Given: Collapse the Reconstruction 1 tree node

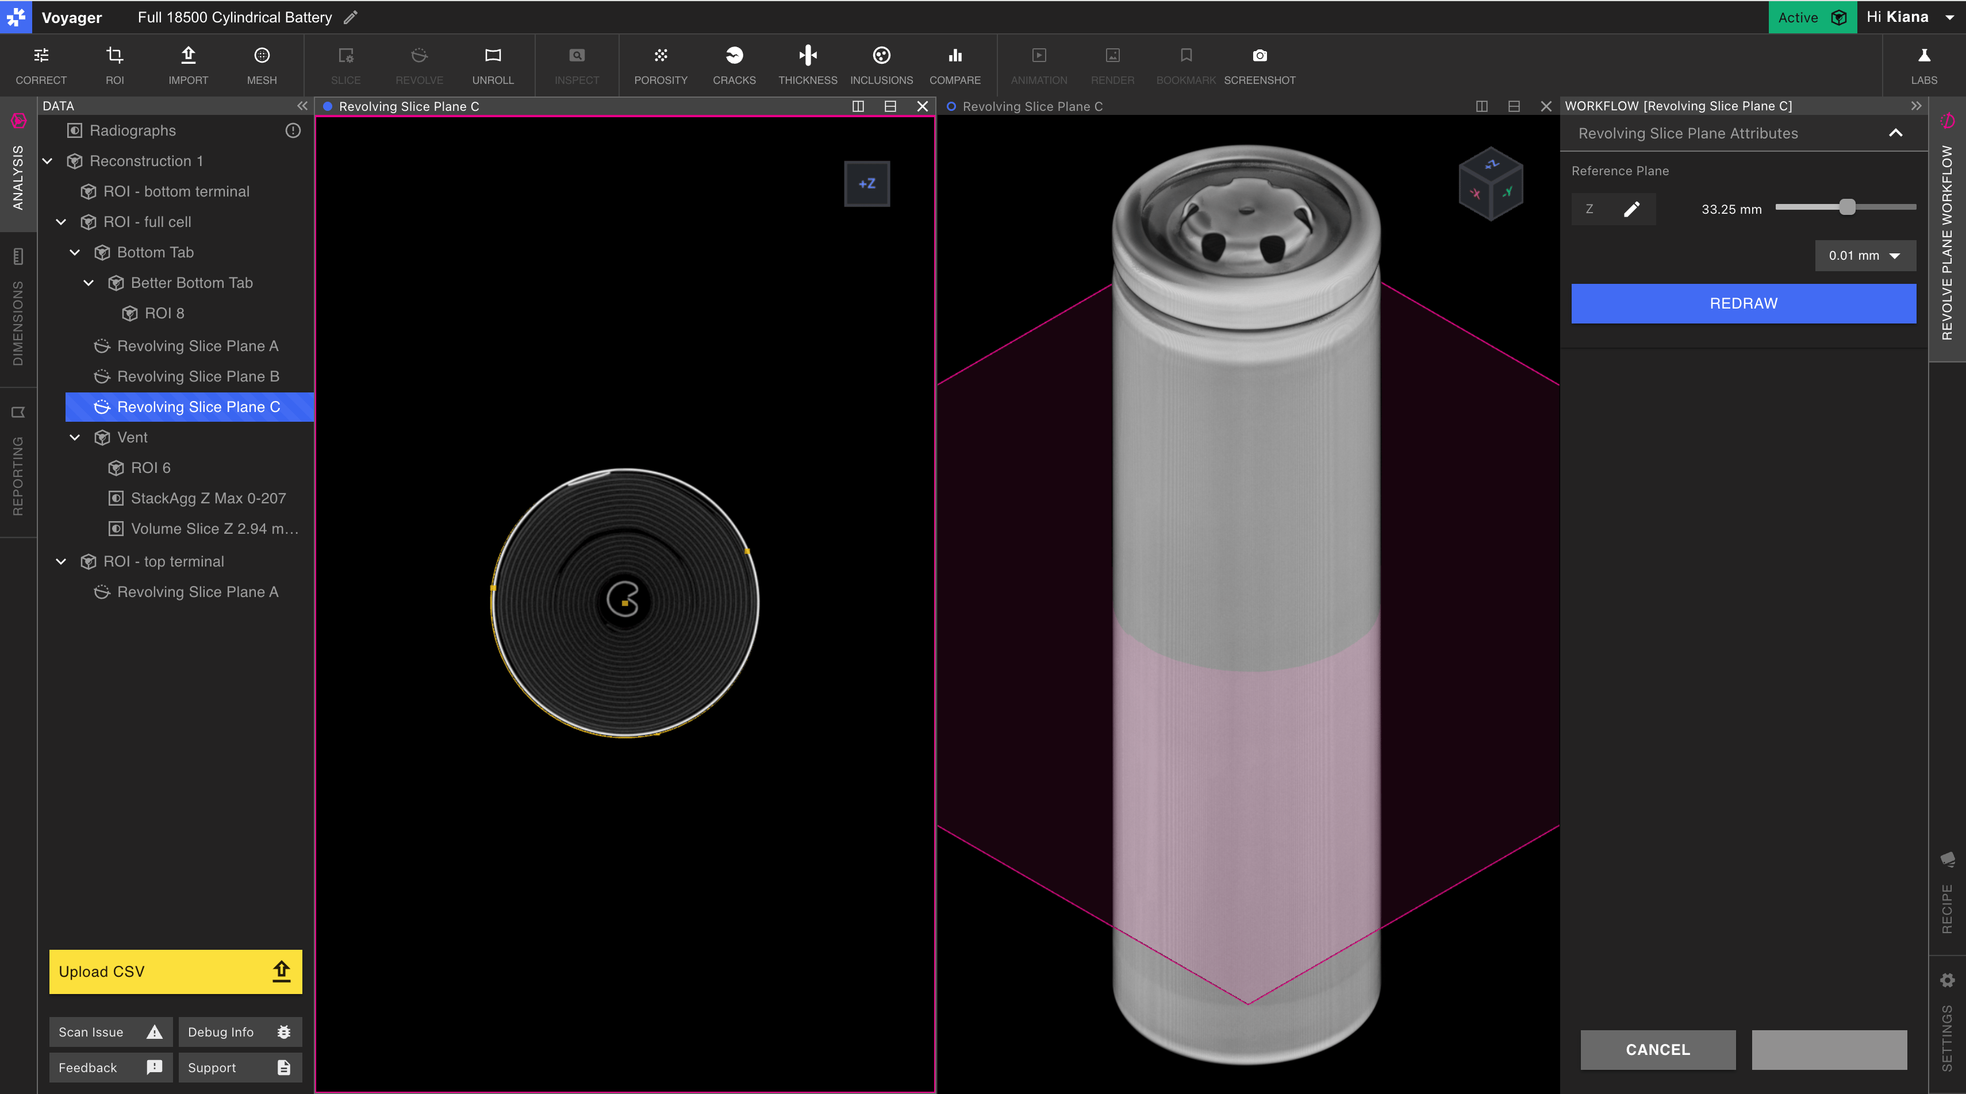Looking at the screenshot, I should (x=47, y=161).
